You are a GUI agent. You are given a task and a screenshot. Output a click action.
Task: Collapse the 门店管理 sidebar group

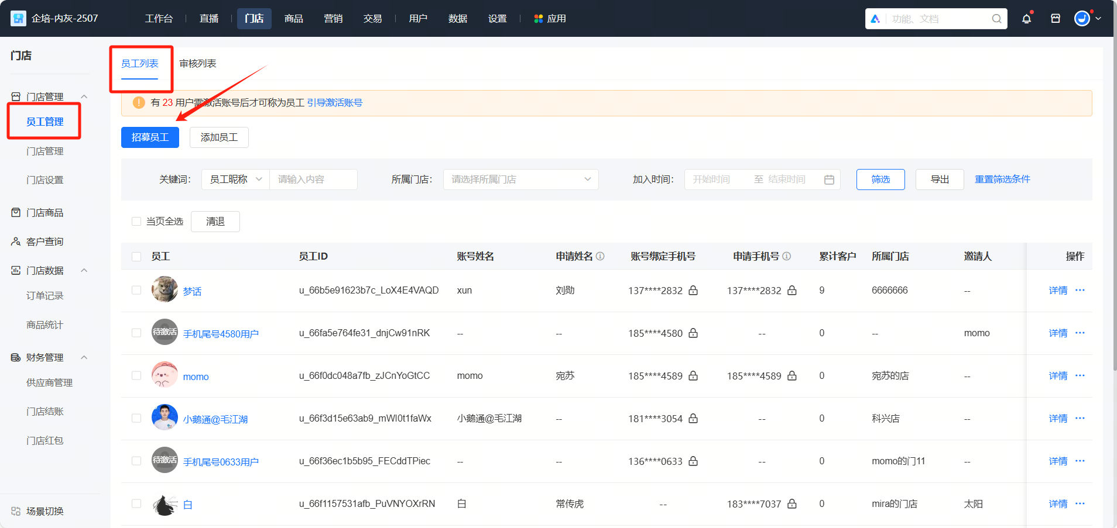pyautogui.click(x=84, y=96)
